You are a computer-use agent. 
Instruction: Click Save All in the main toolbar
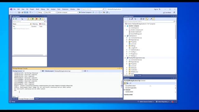(27, 12)
